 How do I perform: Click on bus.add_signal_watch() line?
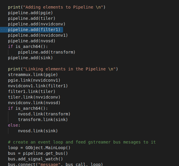(35, 159)
